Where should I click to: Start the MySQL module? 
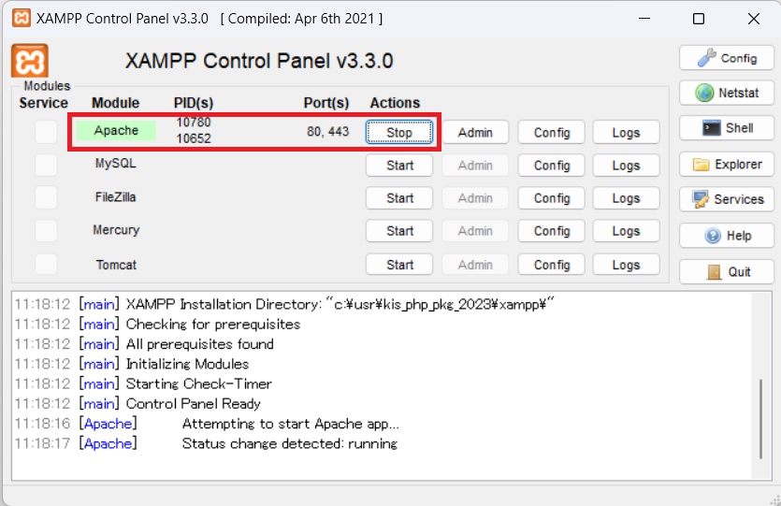399,166
